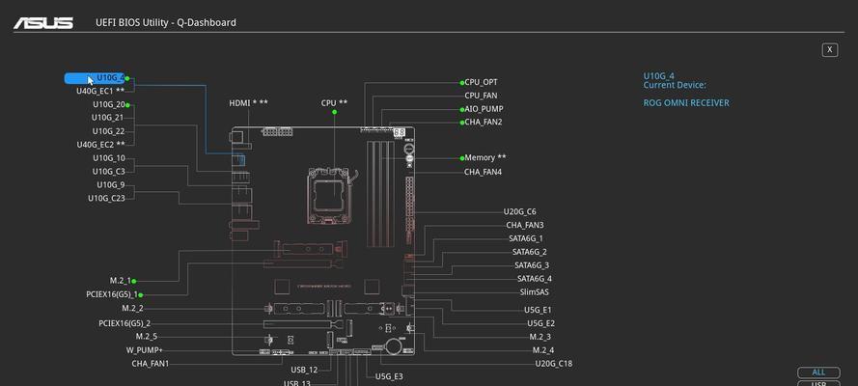Pick the PCIEX16(G5)_2 slot label
This screenshot has height=386, width=858.
(x=125, y=323)
